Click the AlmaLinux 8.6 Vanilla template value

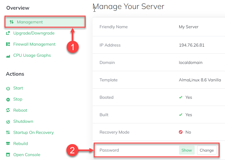tap(200, 80)
